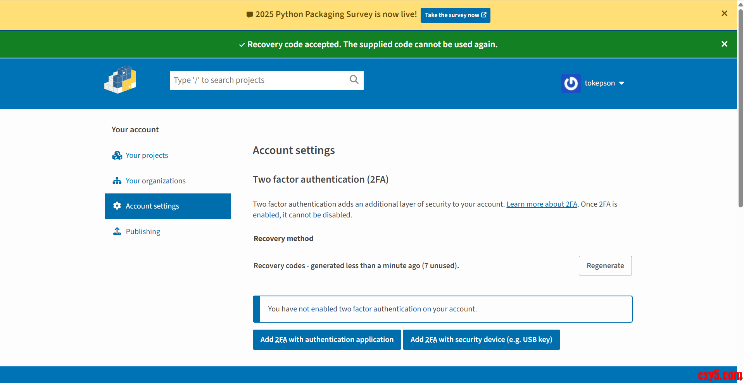Open the Your projects sidebar page
This screenshot has height=383, width=744.
[x=147, y=156]
